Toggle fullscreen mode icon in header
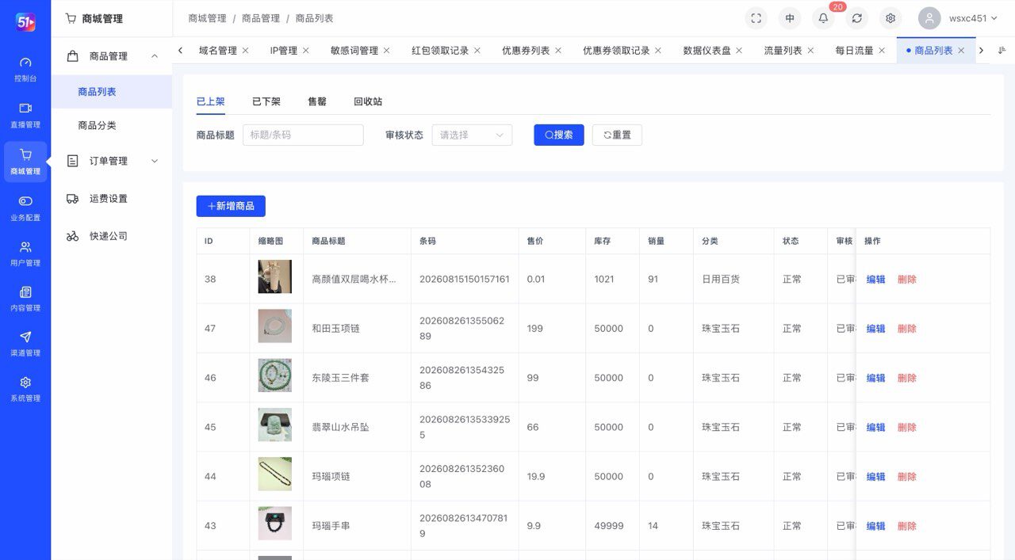 [756, 18]
